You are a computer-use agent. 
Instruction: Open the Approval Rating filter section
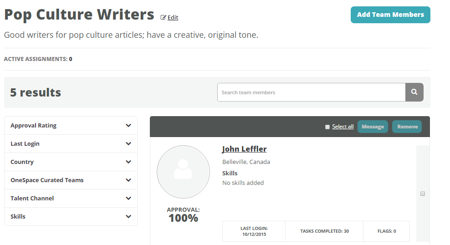[x=71, y=125]
